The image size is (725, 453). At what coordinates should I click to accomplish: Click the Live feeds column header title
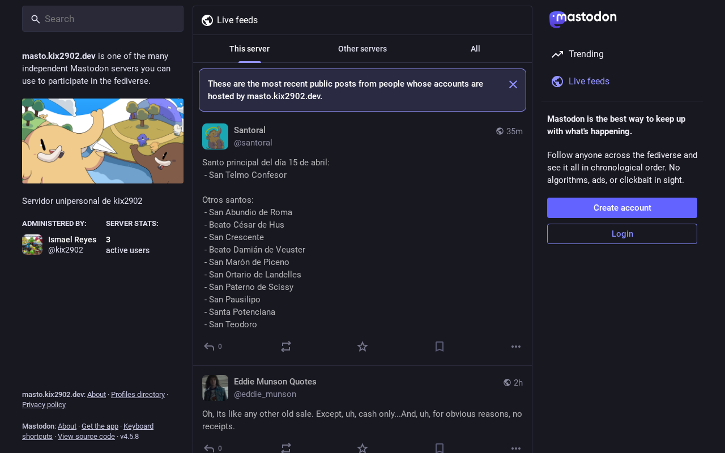(x=237, y=20)
